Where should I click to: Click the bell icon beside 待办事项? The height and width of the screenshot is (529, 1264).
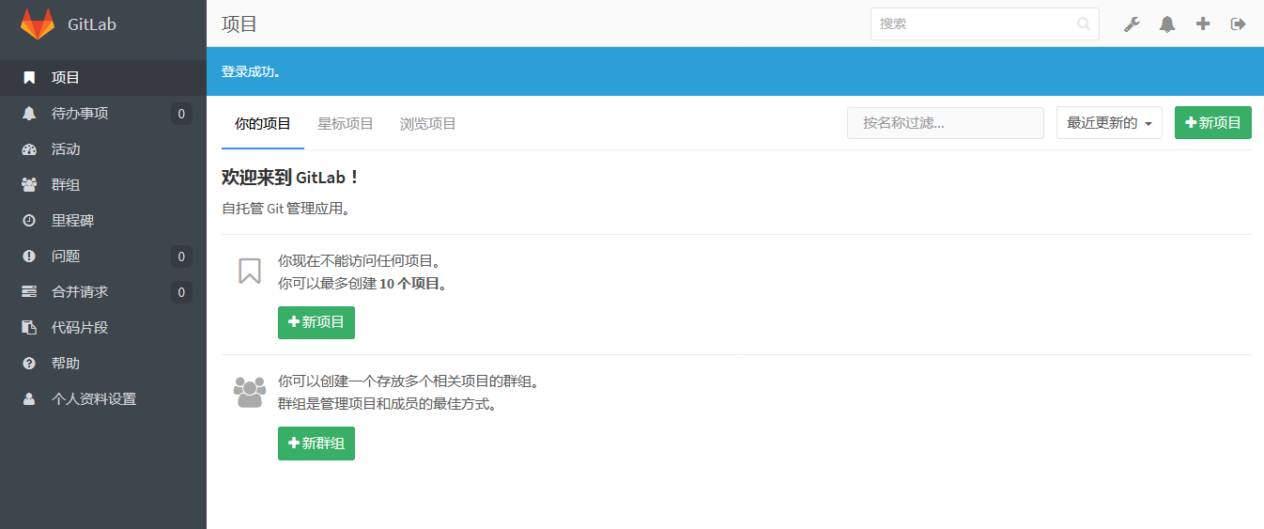coord(29,113)
